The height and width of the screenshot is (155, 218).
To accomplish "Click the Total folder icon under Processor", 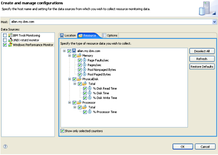I will (x=84, y=107).
